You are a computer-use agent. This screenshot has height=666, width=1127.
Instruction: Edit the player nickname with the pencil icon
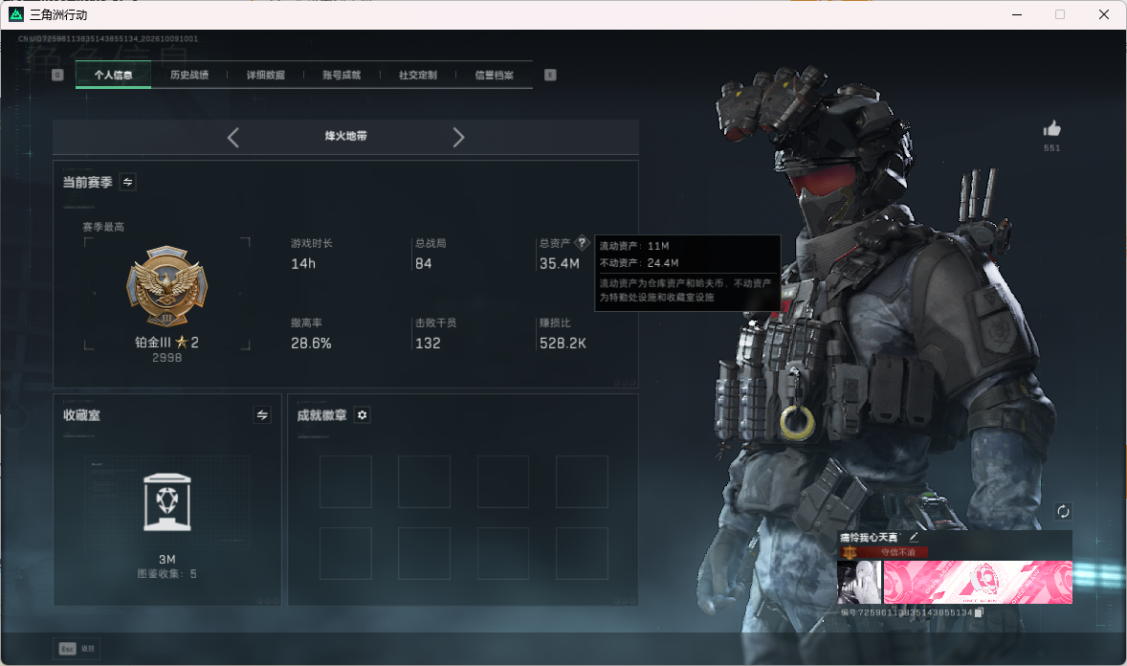tap(914, 537)
